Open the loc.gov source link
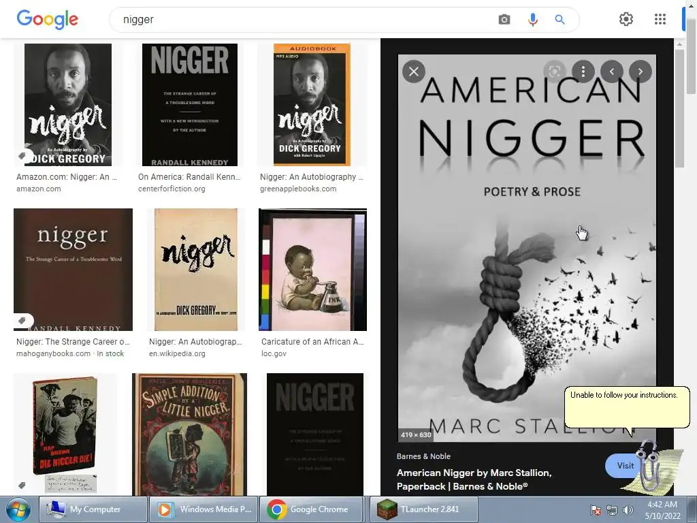 (274, 353)
